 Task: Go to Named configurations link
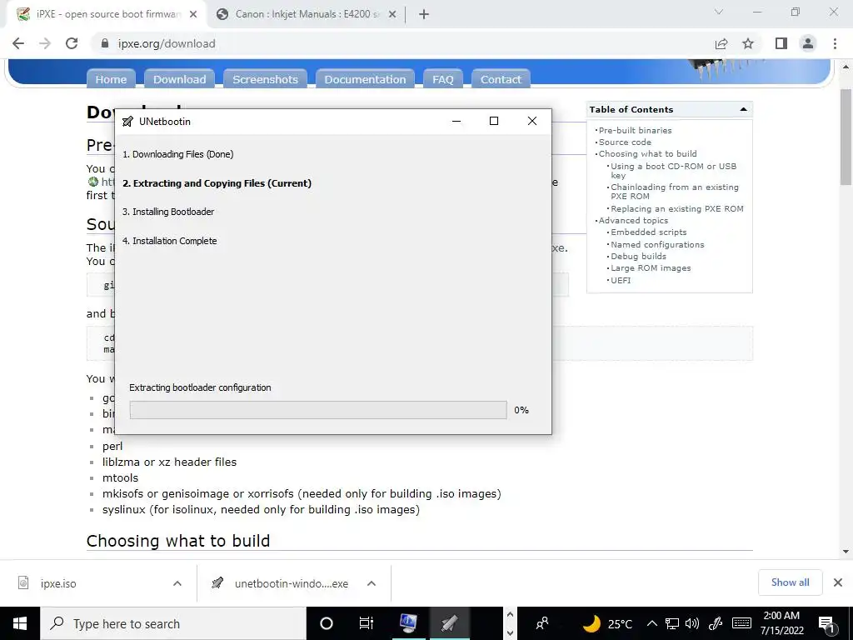point(657,244)
